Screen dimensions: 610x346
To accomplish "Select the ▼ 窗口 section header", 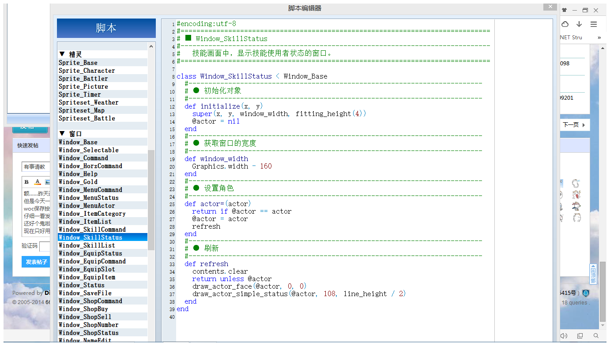I will (x=102, y=134).
